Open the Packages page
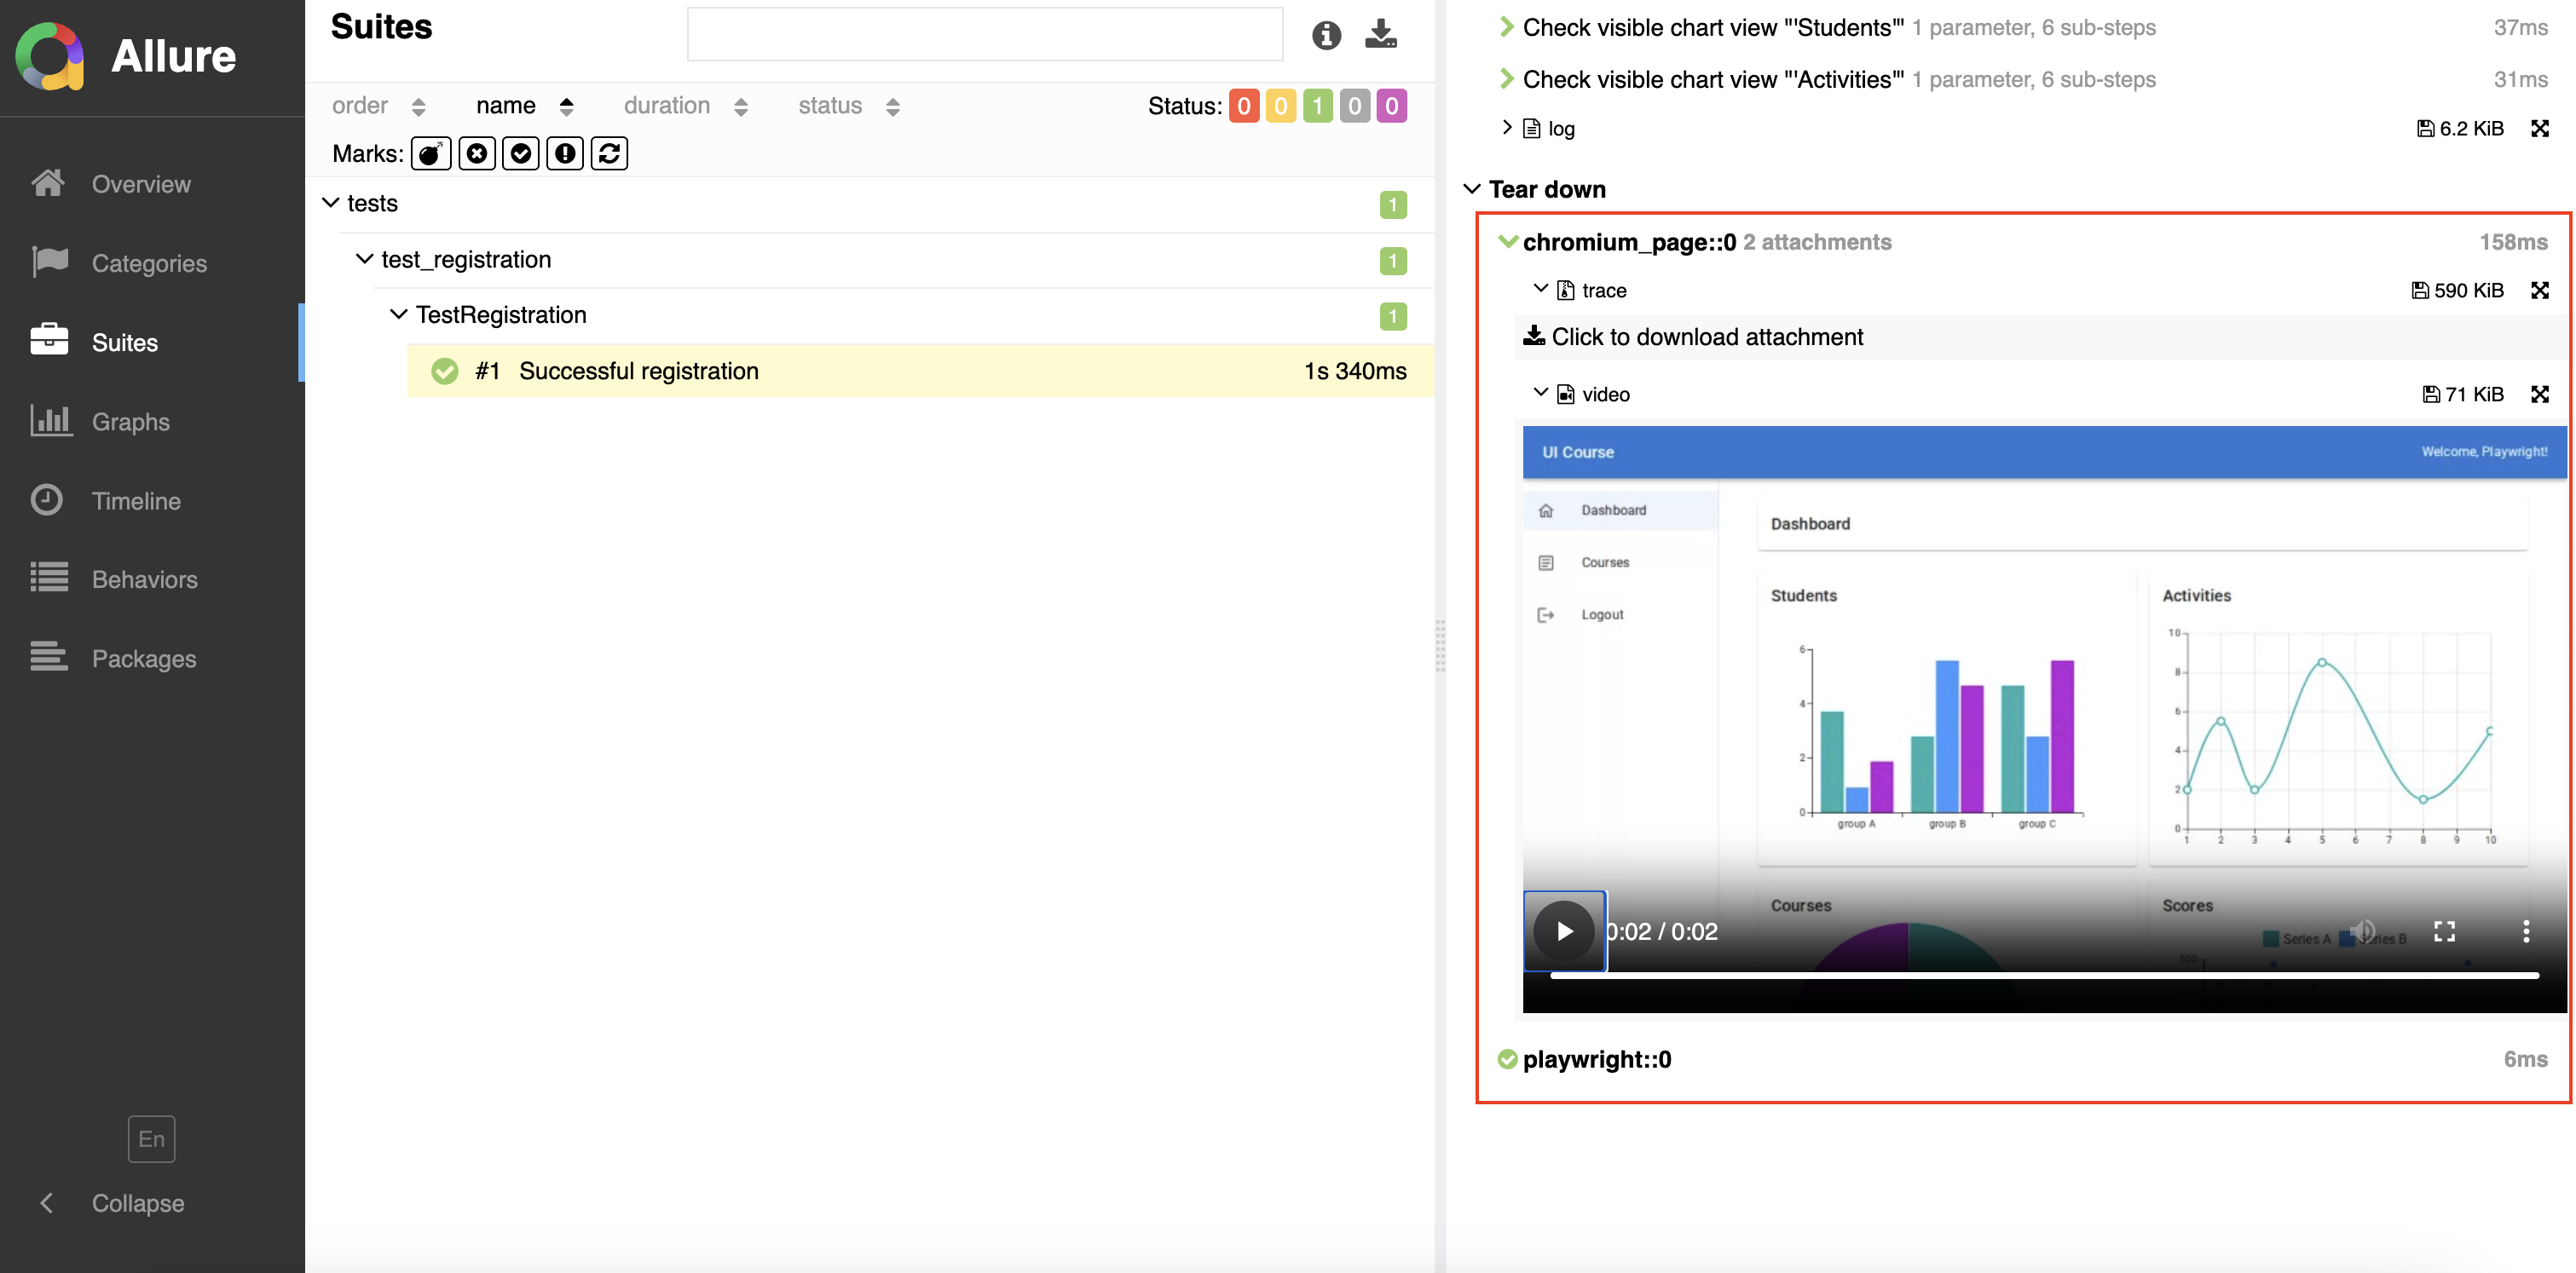This screenshot has width=2576, height=1273. (x=150, y=659)
